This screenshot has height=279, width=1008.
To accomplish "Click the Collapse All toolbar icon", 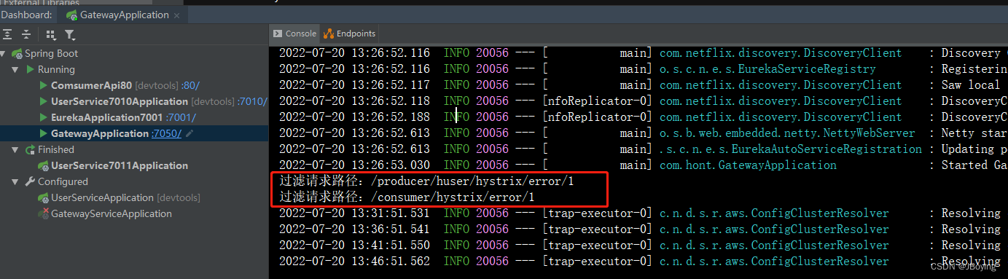I will 26,34.
